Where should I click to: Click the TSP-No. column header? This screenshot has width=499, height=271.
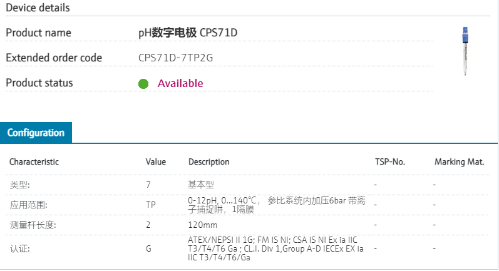390,162
